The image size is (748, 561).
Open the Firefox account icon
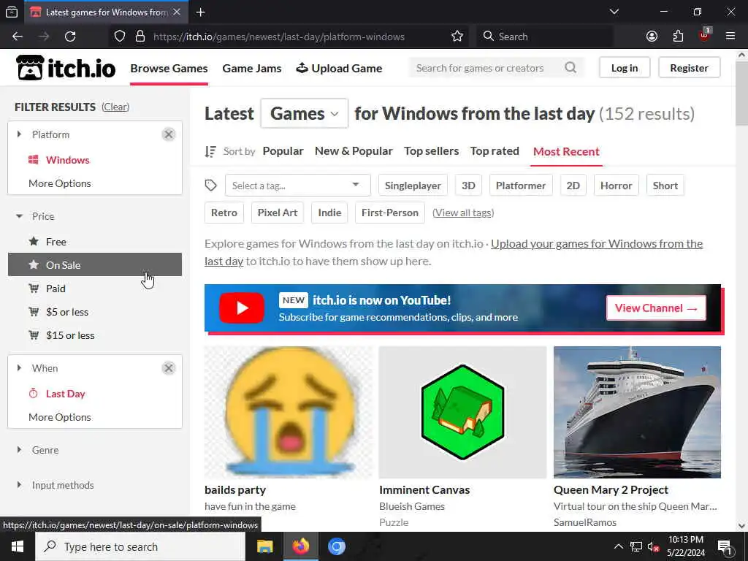click(x=652, y=37)
